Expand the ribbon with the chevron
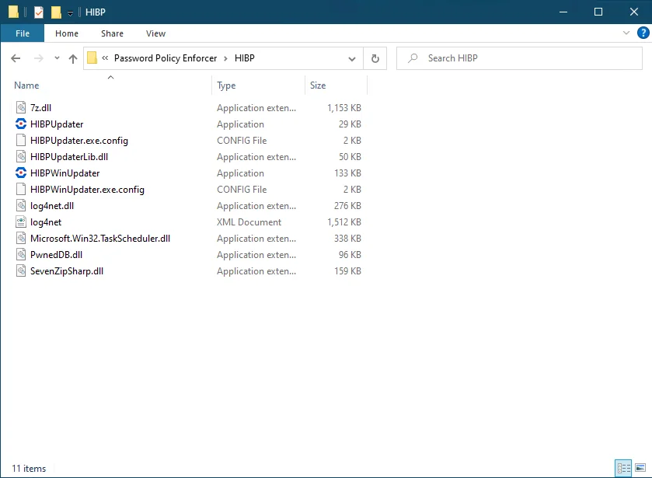The width and height of the screenshot is (652, 478). (x=626, y=33)
